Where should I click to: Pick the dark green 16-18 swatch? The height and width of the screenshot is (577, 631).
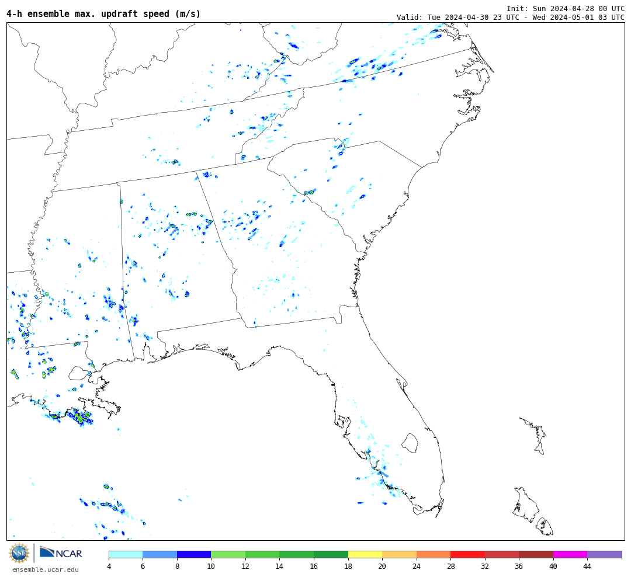pos(331,554)
